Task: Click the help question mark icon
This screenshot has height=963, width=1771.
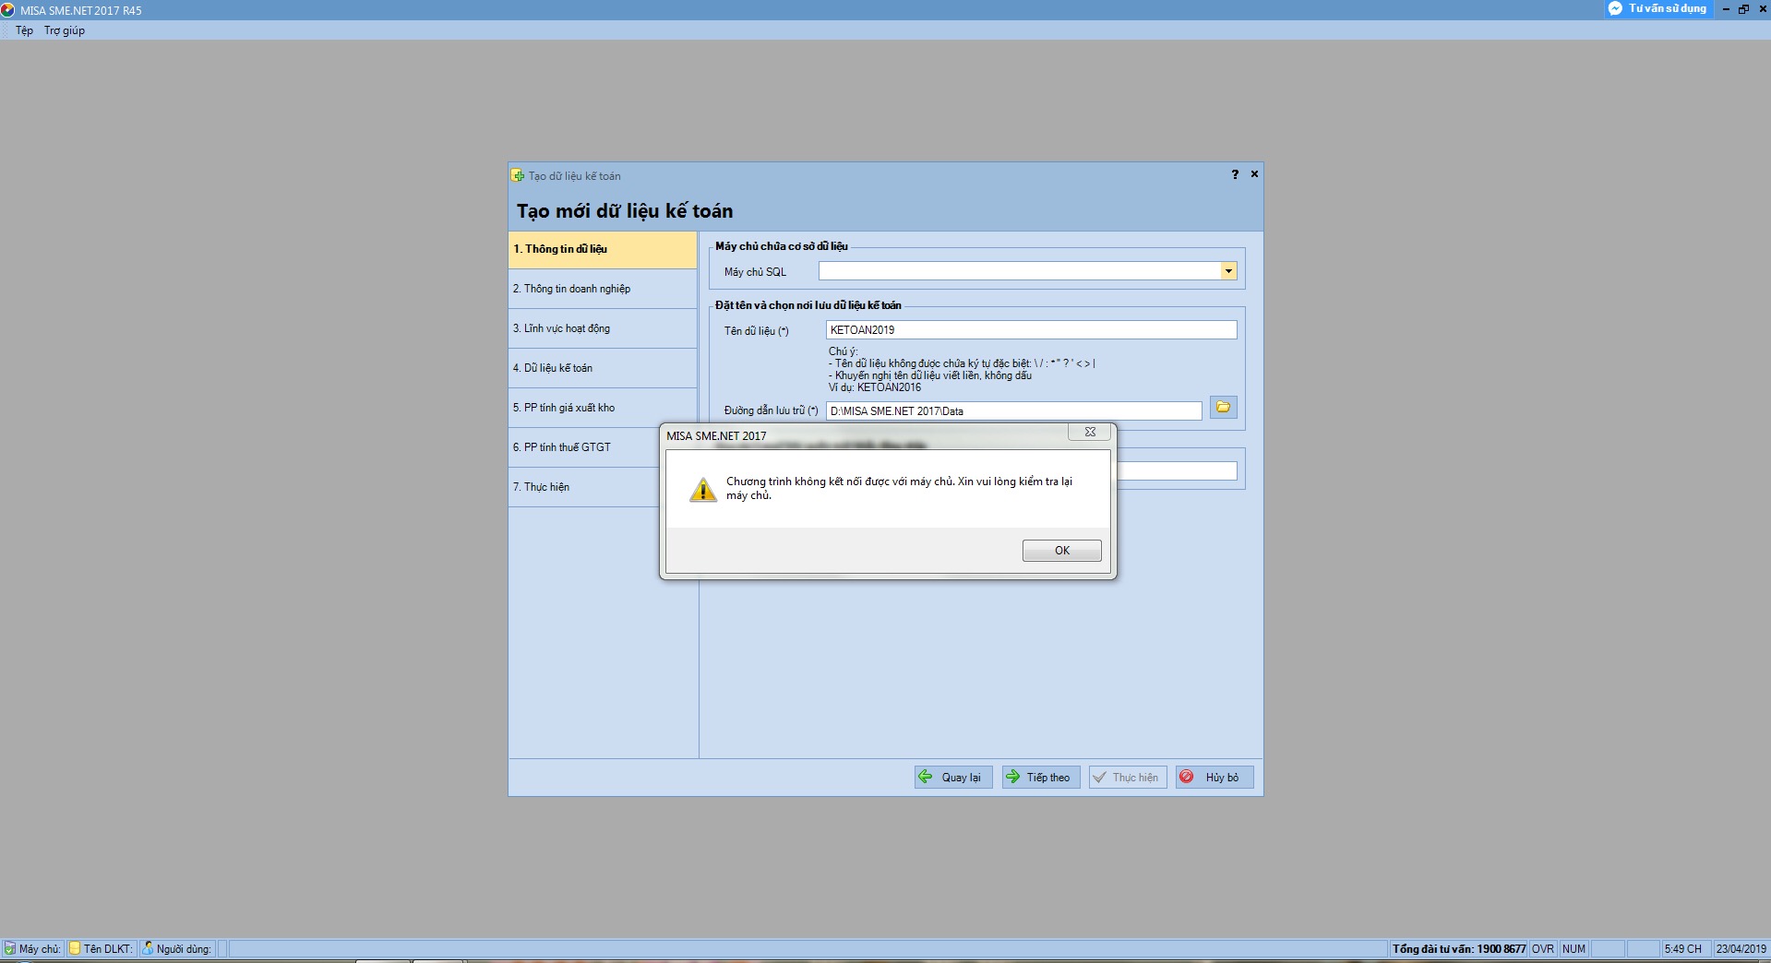Action: tap(1235, 174)
